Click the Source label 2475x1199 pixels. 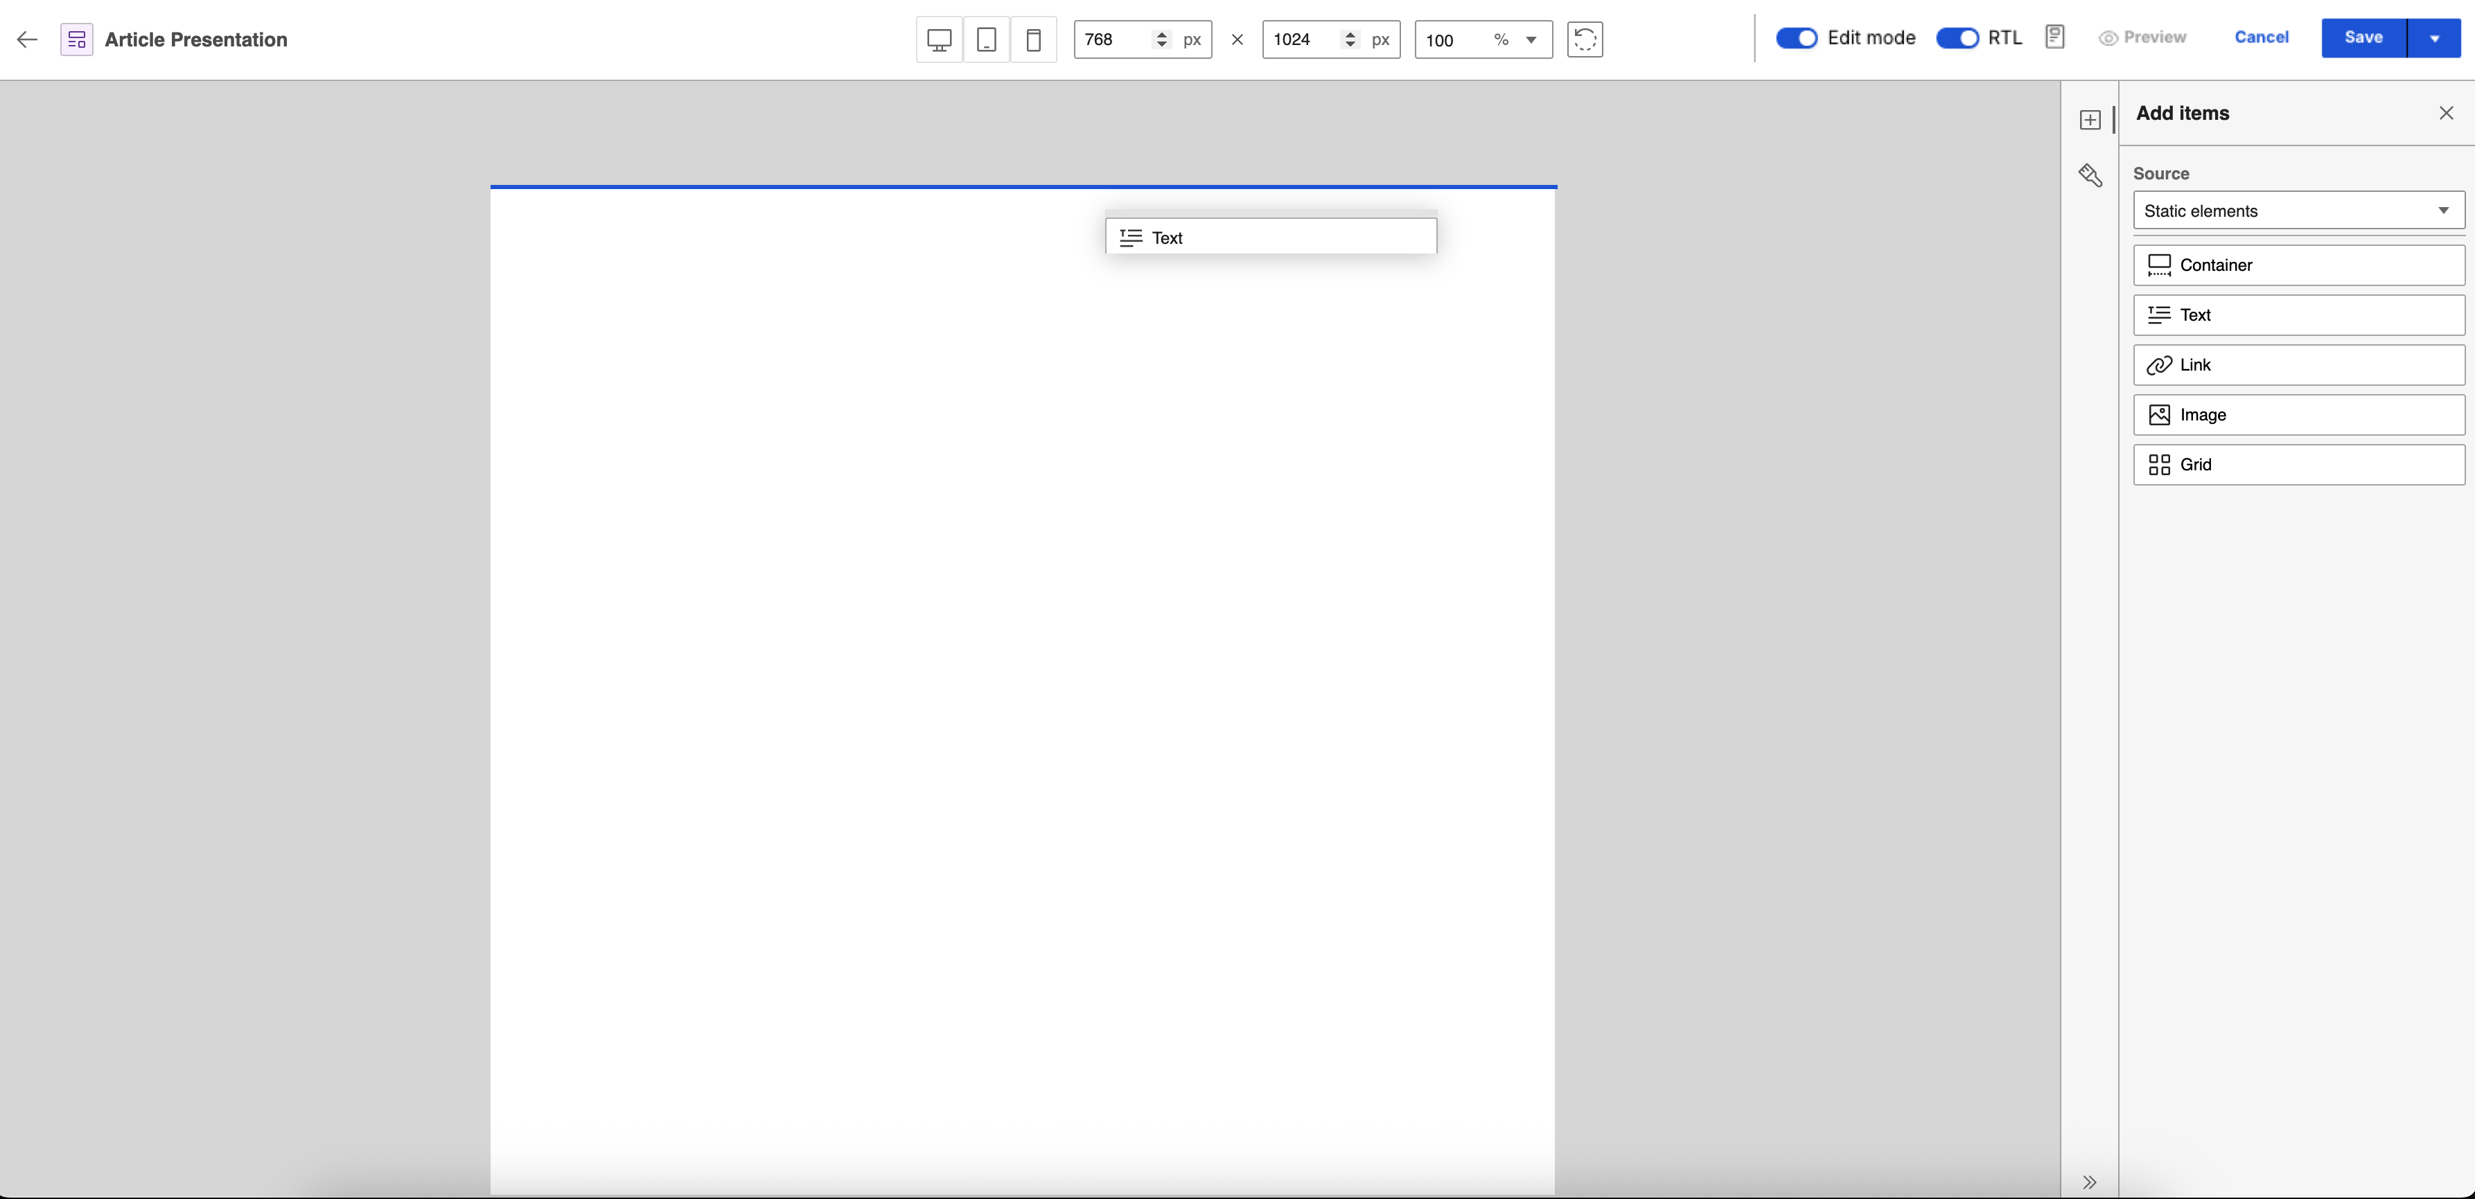(x=2161, y=174)
